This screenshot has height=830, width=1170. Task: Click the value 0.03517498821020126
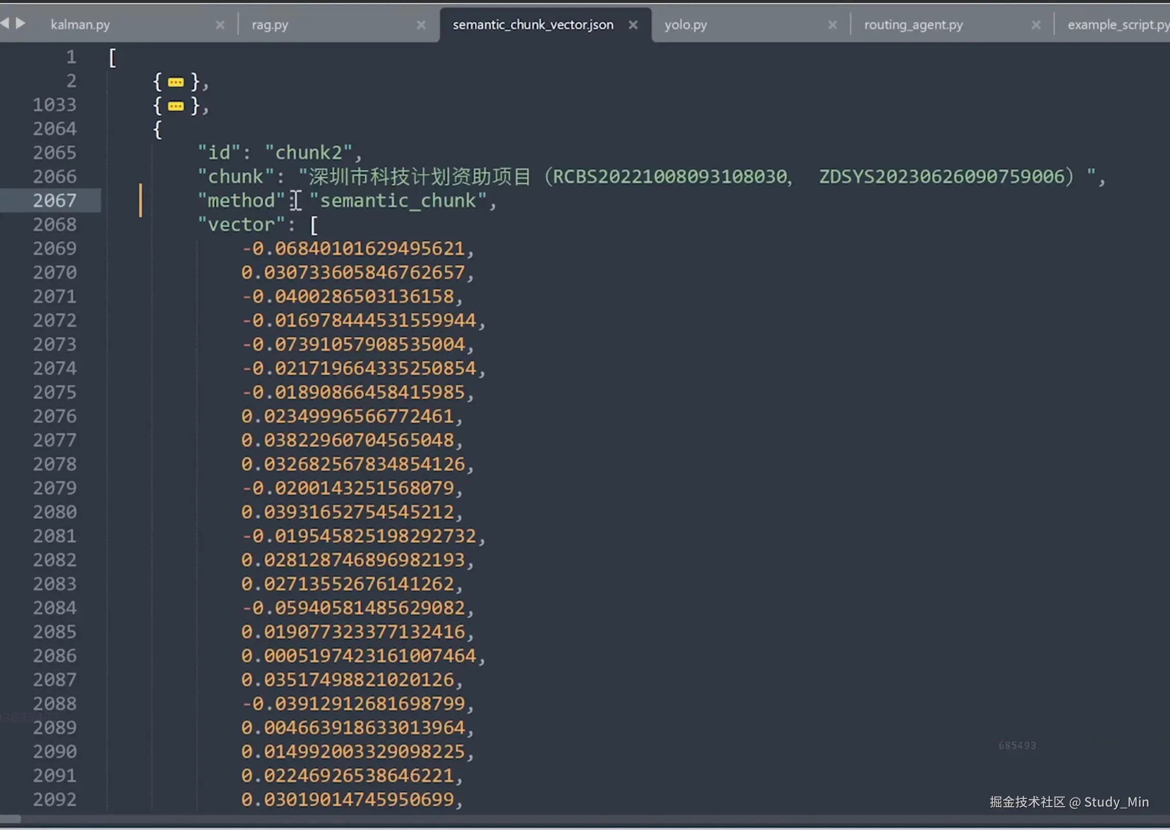coord(347,680)
